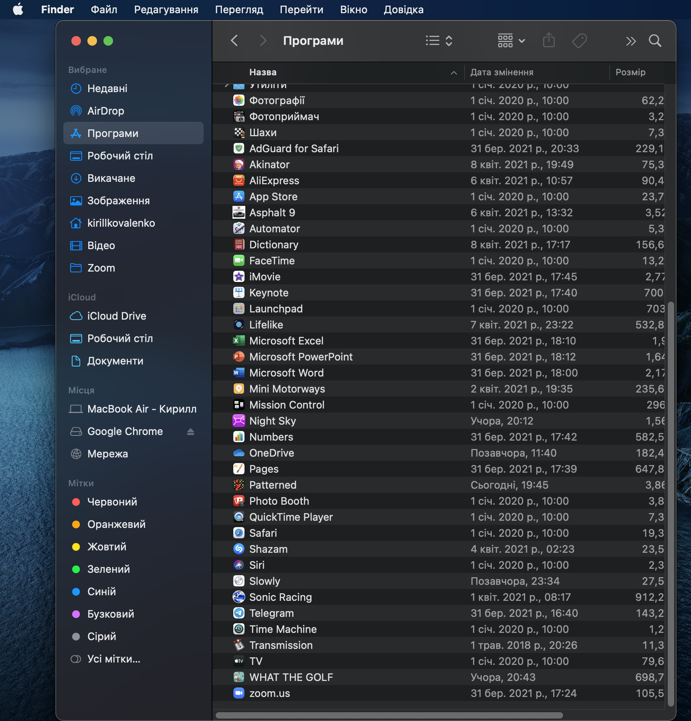Open the group-by dropdown
Viewport: 691px width, 721px height.
coord(511,40)
